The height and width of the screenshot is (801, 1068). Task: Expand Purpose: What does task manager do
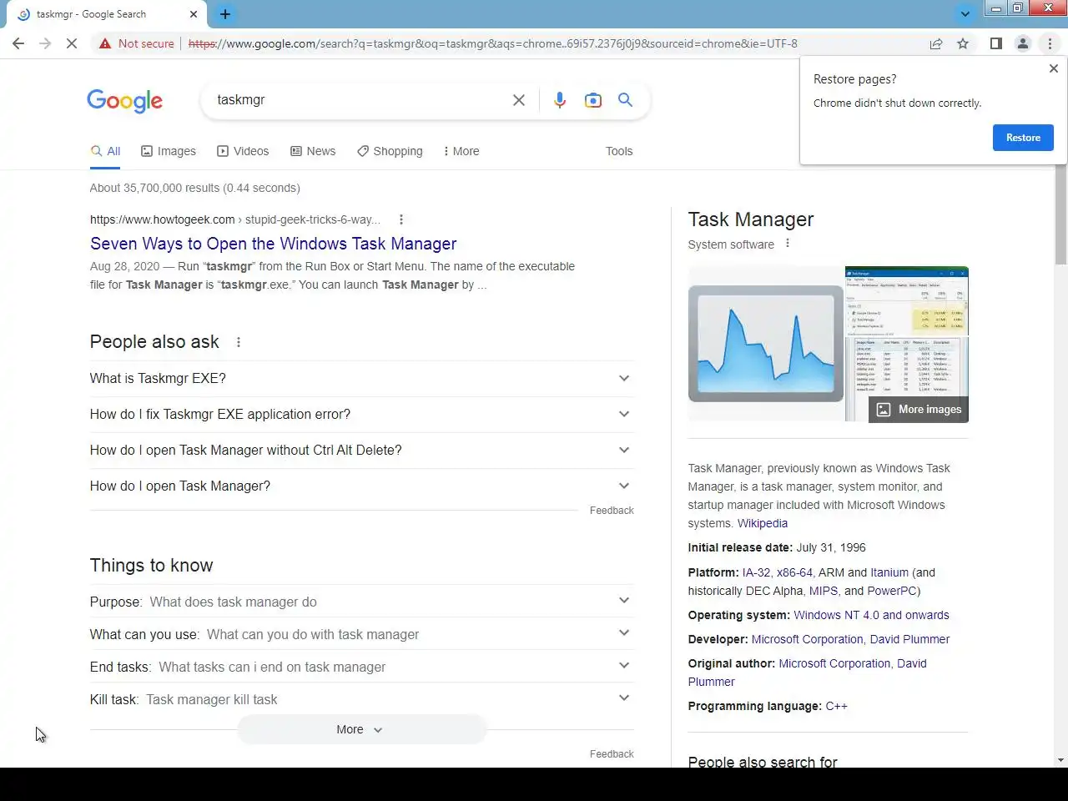coord(362,602)
